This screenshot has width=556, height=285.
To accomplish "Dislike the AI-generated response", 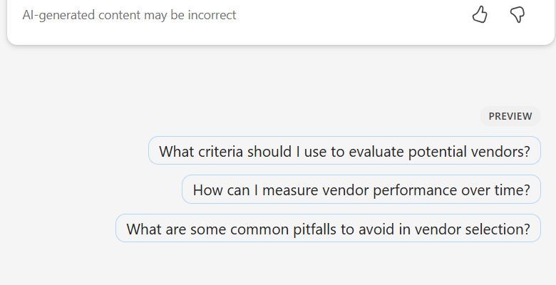I will 518,14.
